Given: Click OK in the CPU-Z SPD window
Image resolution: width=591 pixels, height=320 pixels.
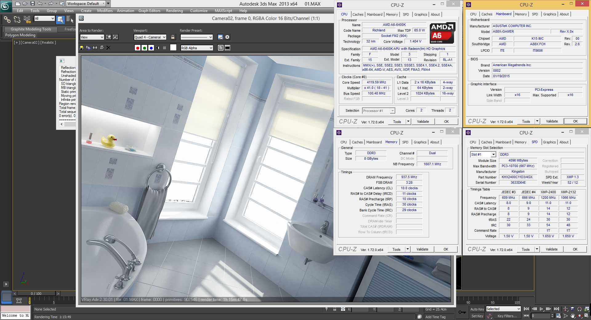Looking at the screenshot, I should pyautogui.click(x=575, y=249).
